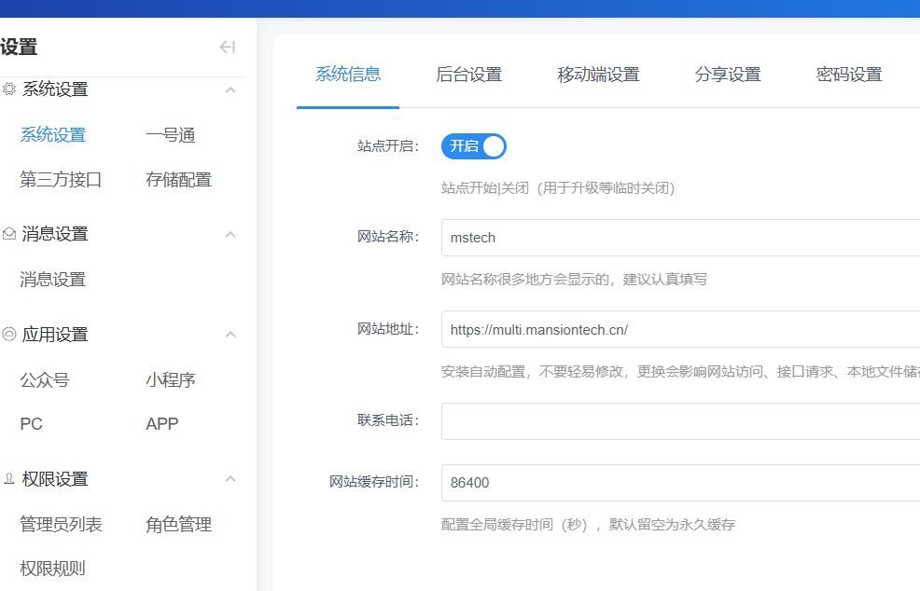Open the 小程序 menu item
The width and height of the screenshot is (920, 591).
click(x=171, y=379)
